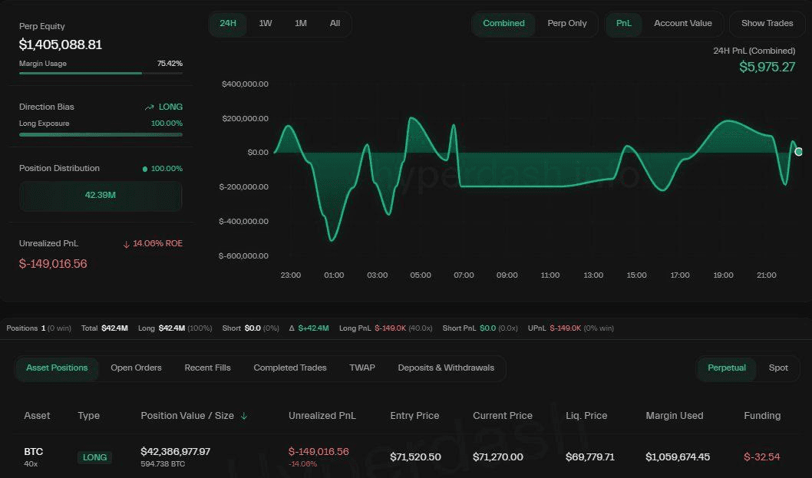812x478 pixels.
Task: Click the LONG badge in BTC row
Action: (94, 457)
